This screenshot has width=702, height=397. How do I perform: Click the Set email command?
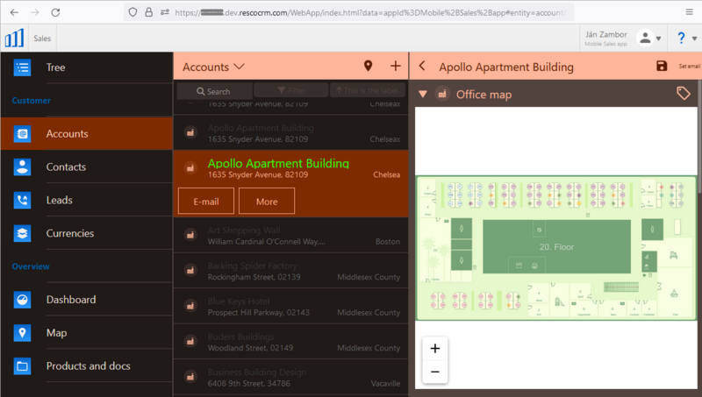689,67
